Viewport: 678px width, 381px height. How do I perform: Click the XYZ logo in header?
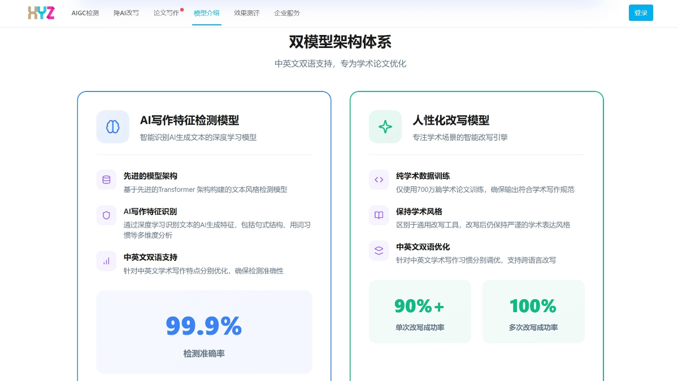click(x=41, y=13)
